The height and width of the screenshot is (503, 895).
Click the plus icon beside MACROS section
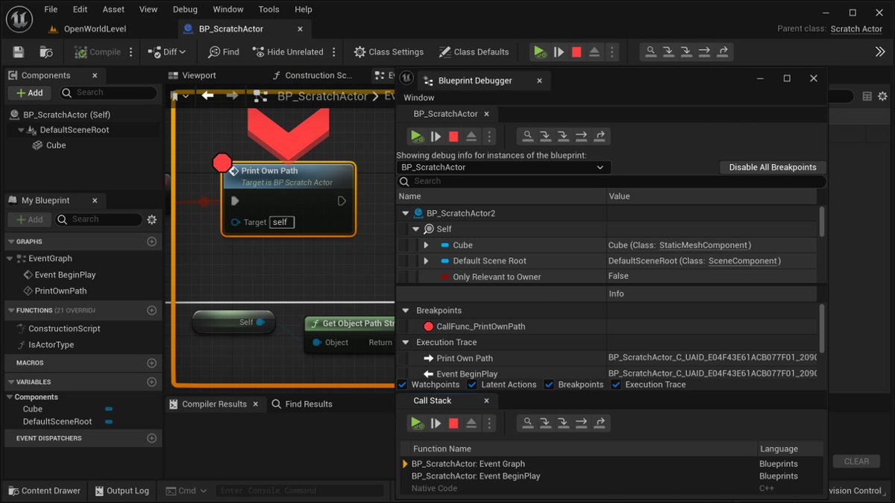pyautogui.click(x=151, y=363)
